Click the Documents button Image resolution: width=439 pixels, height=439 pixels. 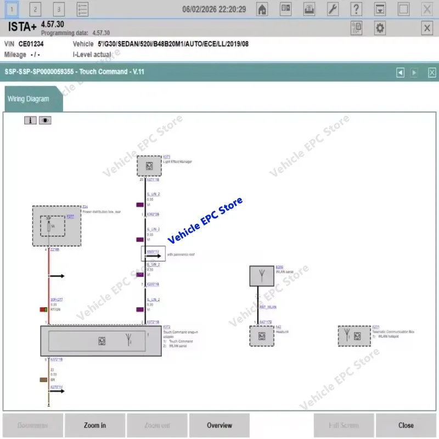pyautogui.click(x=33, y=425)
